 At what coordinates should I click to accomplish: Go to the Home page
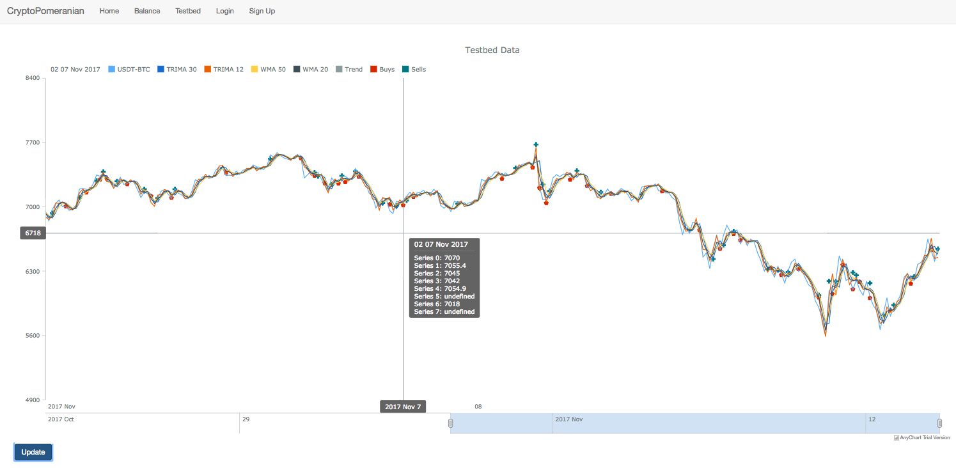(109, 11)
